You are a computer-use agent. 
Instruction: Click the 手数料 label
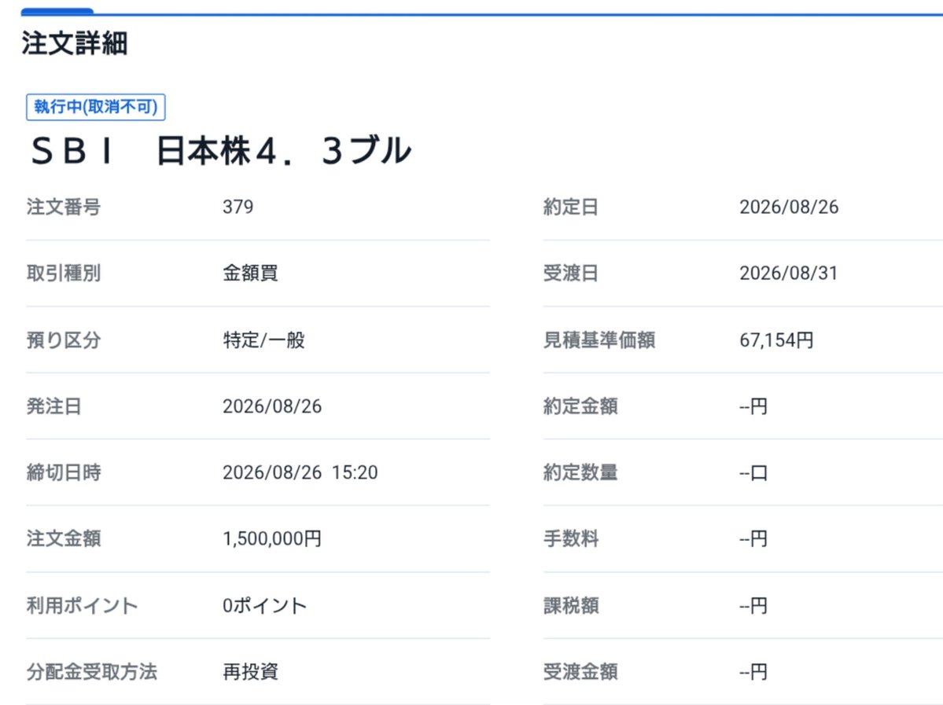[570, 538]
